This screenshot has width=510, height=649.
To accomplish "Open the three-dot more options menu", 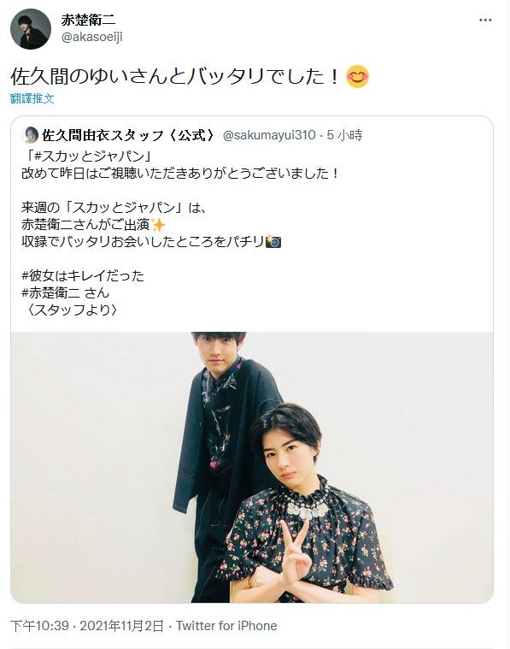I will click(484, 21).
